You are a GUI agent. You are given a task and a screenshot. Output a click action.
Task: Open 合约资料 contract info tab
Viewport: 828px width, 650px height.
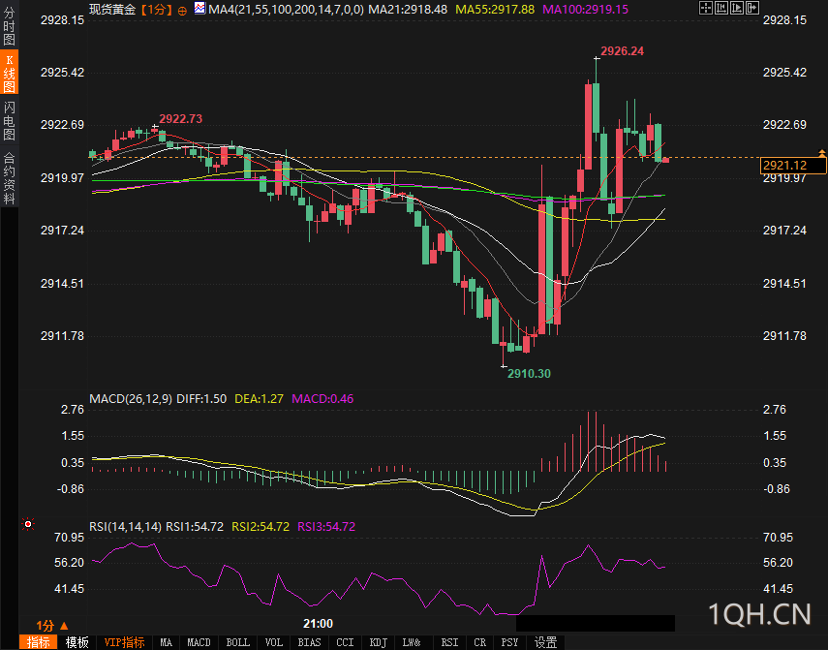[9, 178]
